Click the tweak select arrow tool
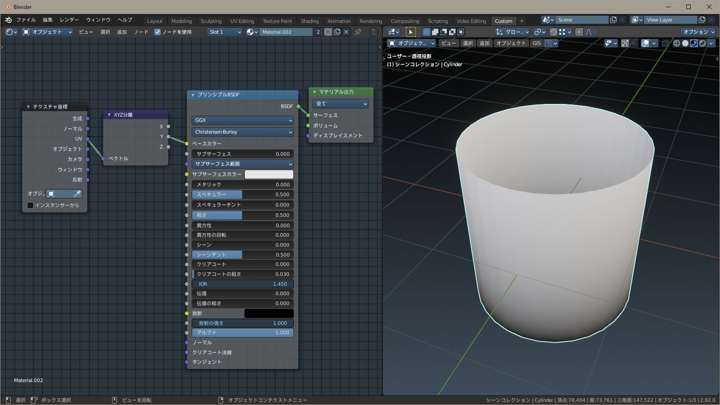This screenshot has height=405, width=720. tap(410, 32)
